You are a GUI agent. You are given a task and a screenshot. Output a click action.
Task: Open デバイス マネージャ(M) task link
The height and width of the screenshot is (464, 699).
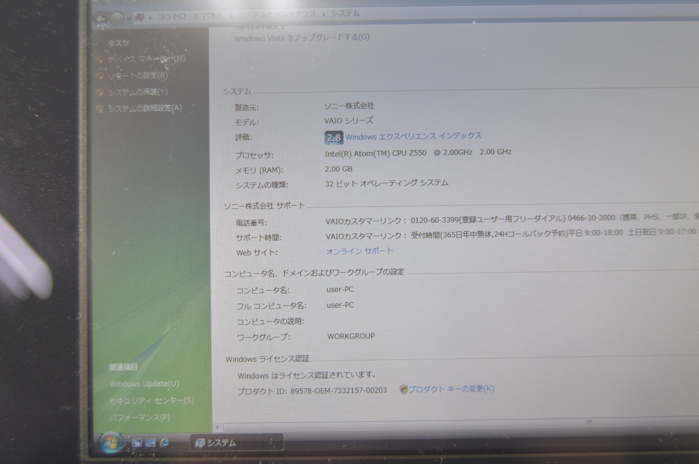[147, 59]
